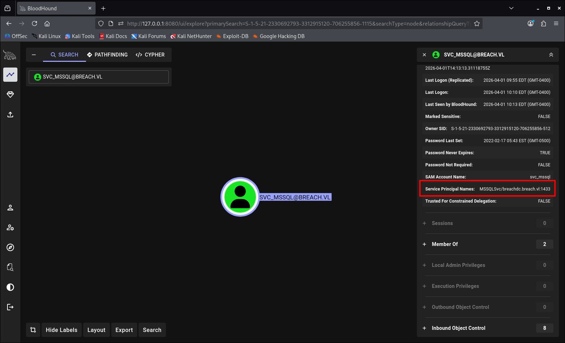565x343 pixels.
Task: Click the Password Last Set date value
Action: [517, 141]
